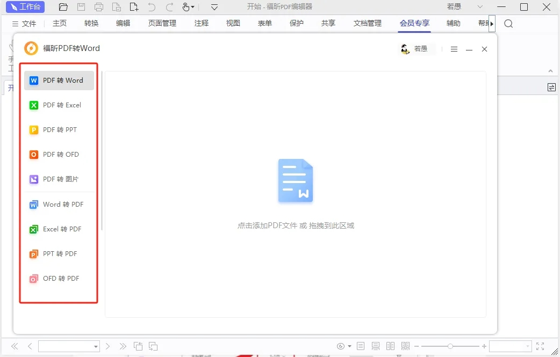
Task: Click the open folder icon
Action: pyautogui.click(x=63, y=7)
